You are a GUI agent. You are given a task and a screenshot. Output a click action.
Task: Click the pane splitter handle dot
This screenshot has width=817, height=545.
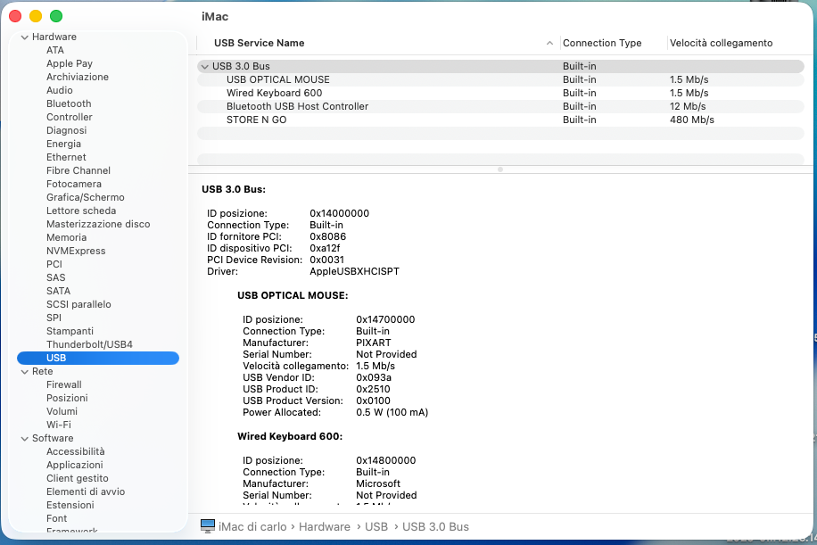[x=500, y=169]
